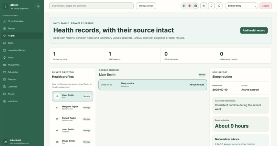The width and height of the screenshot is (277, 146).
Task: Click the Annual Plan calendar icon
Action: point(4,65)
